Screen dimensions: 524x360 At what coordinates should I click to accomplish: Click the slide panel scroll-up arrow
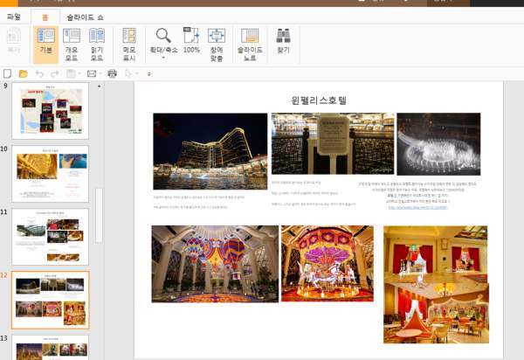[99, 87]
